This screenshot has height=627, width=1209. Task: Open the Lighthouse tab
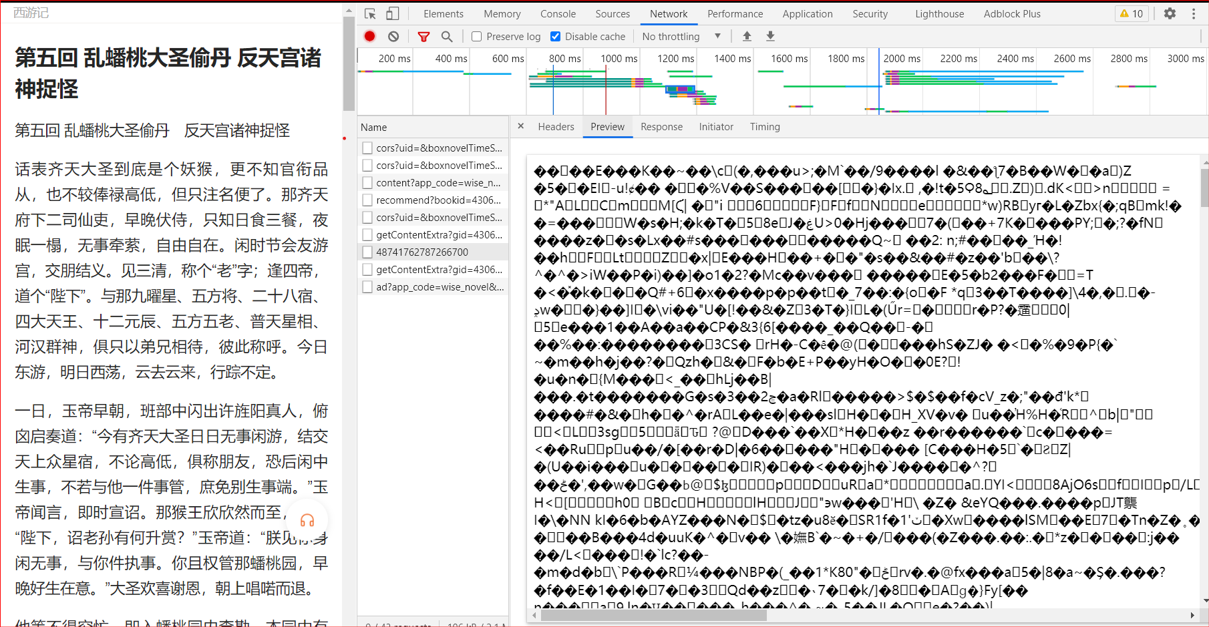940,13
